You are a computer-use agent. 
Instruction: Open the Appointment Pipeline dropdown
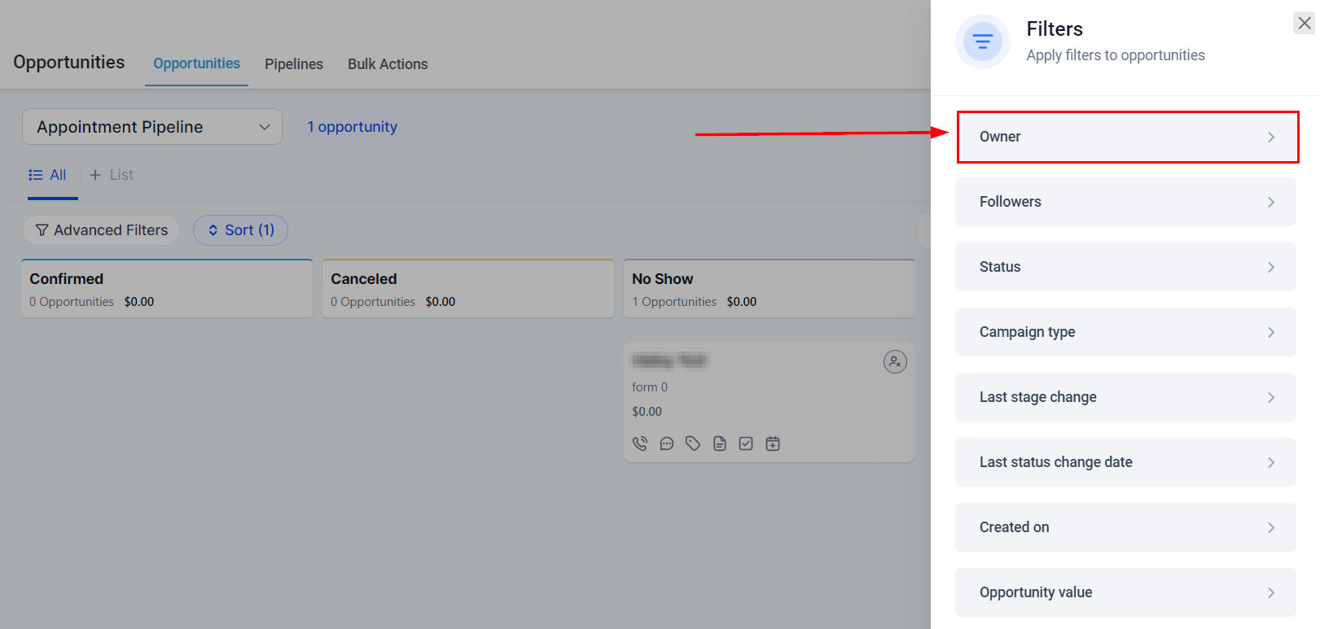[x=152, y=127]
